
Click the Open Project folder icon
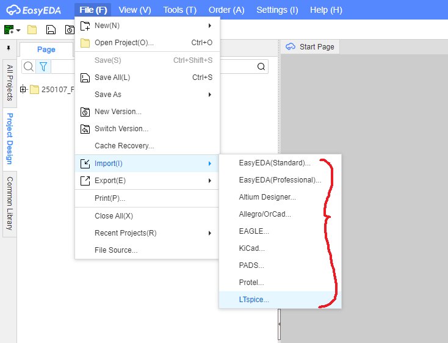tap(85, 43)
